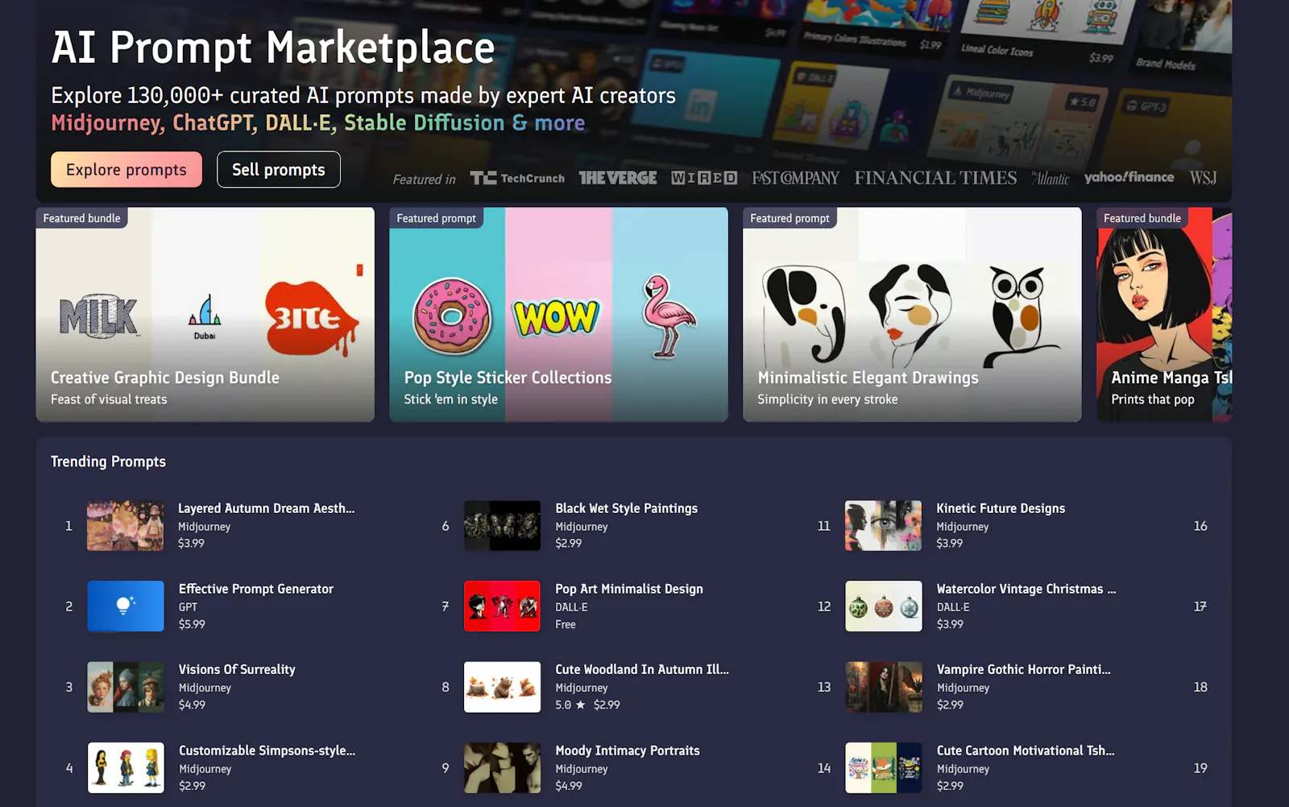Click the Fast Company logo

[x=795, y=178]
